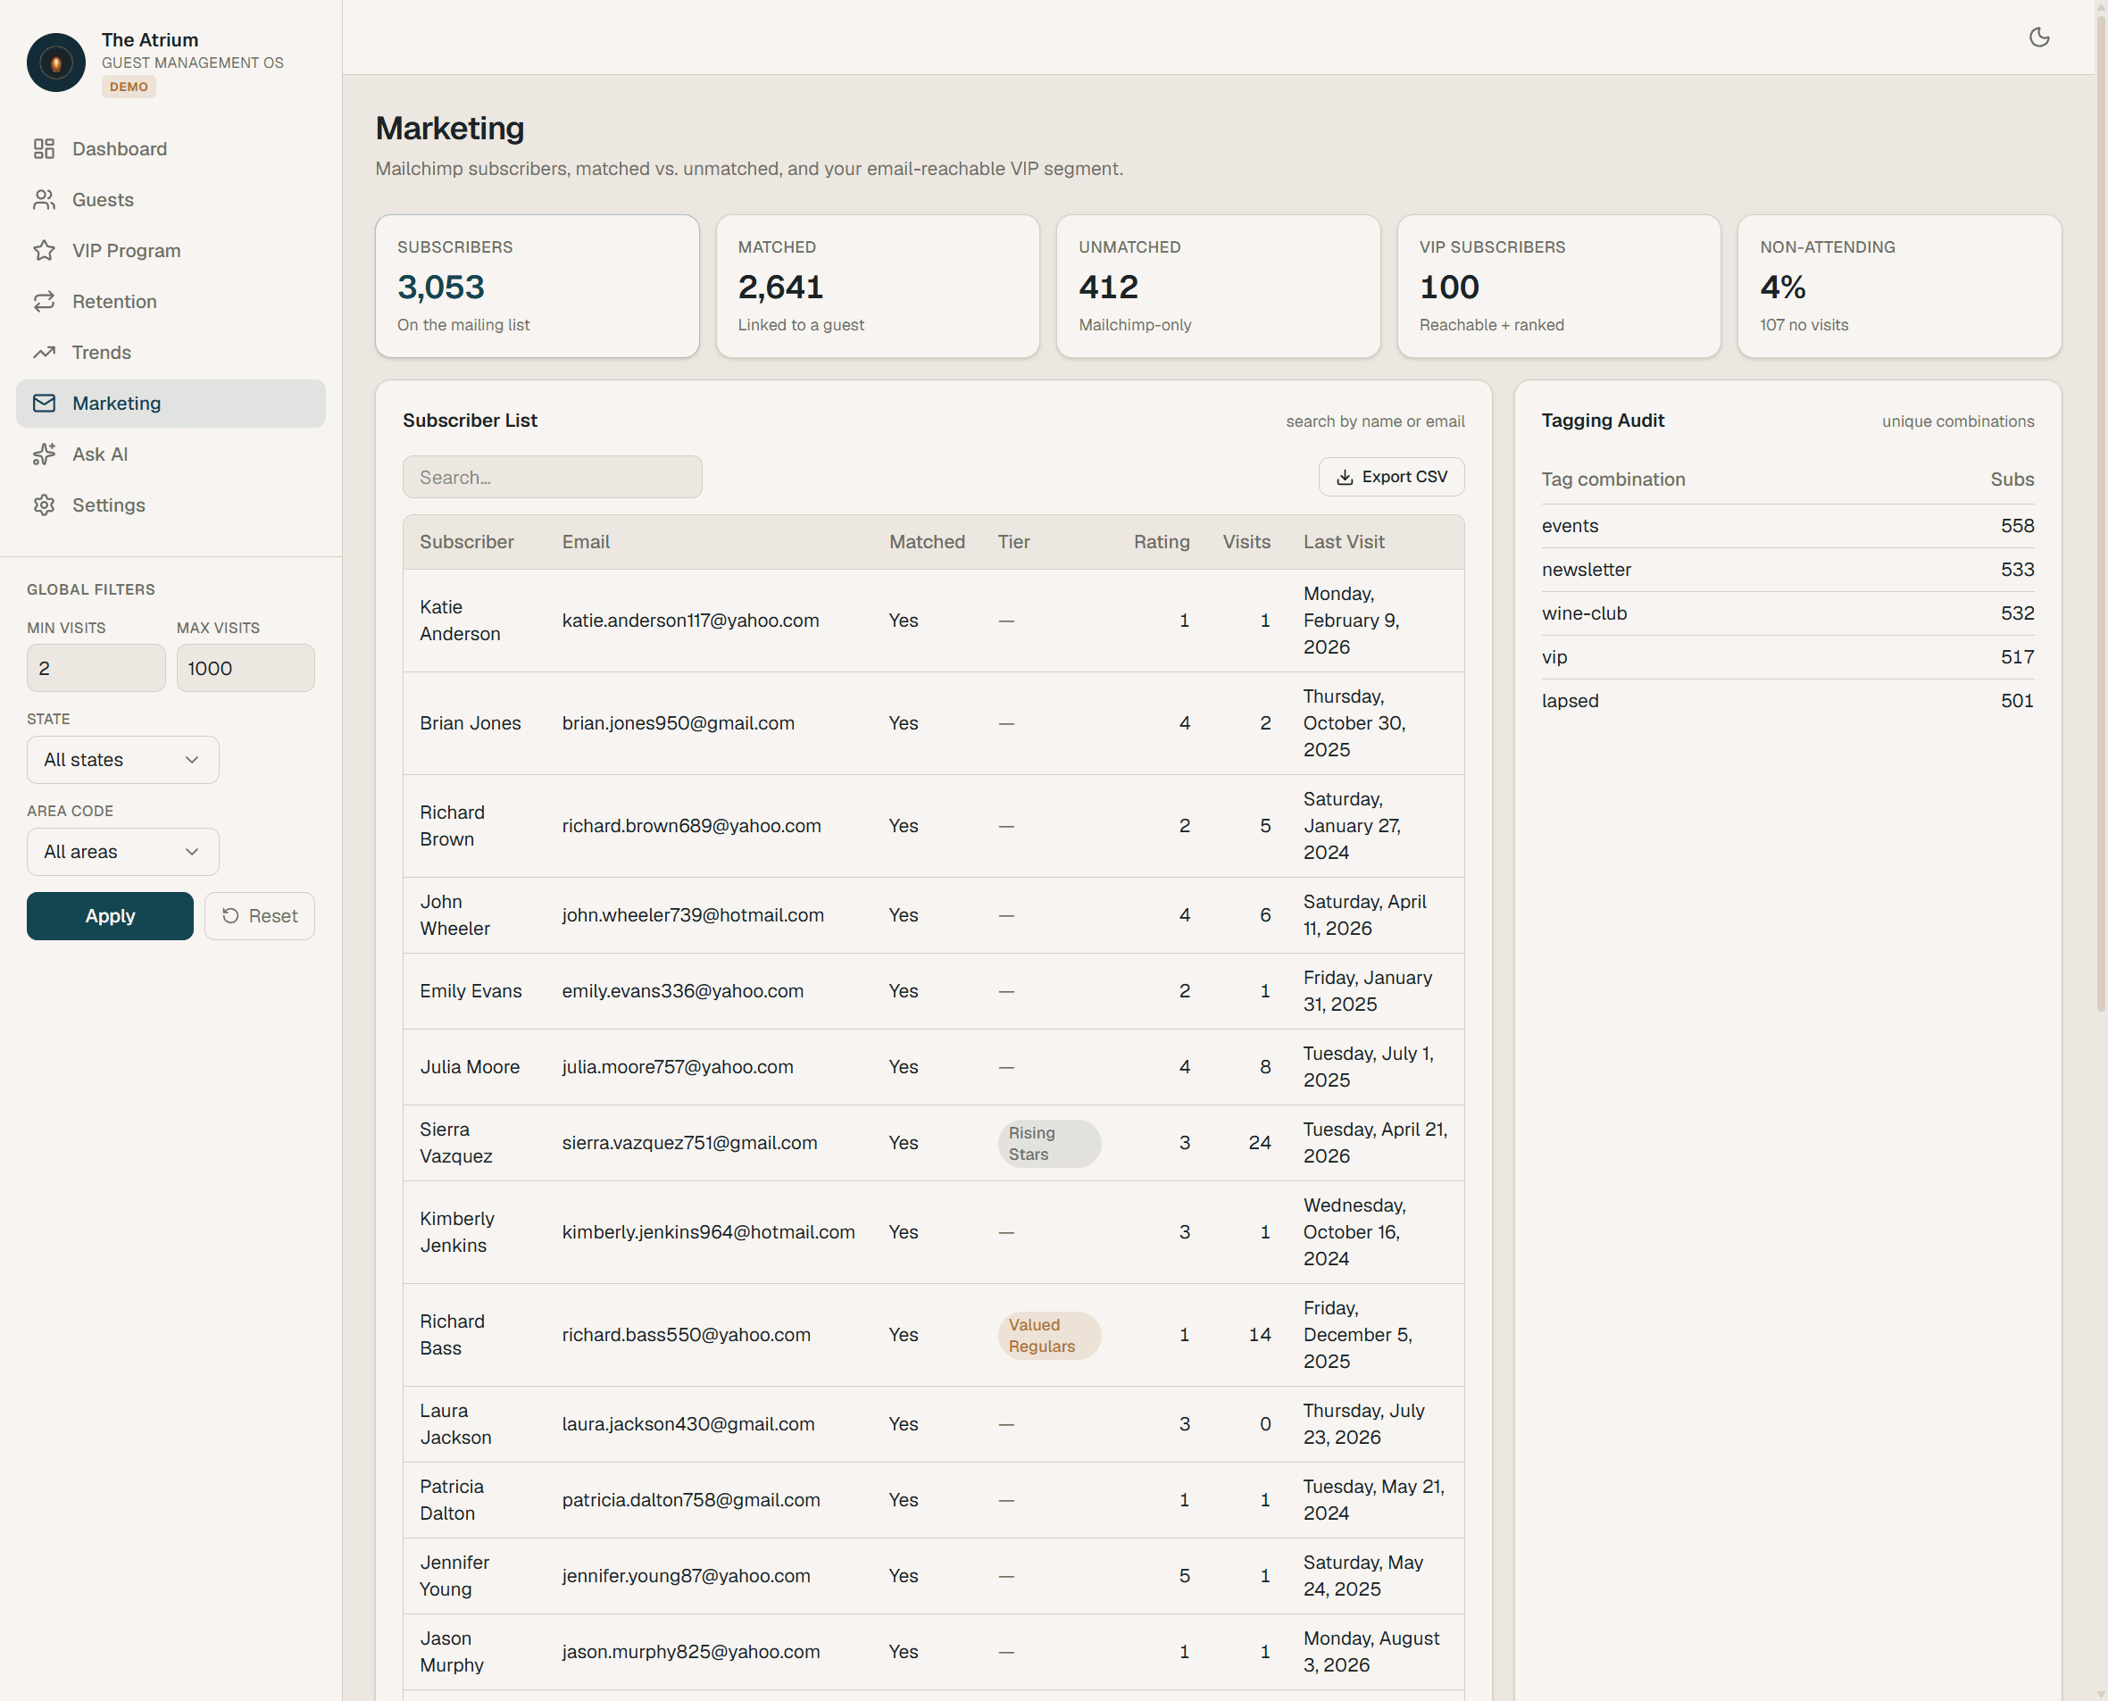The height and width of the screenshot is (1701, 2108).
Task: Export the subscriber list as CSV
Action: [x=1391, y=477]
